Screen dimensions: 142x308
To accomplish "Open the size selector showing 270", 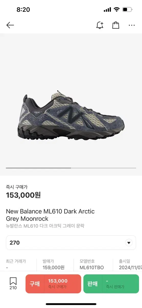I will pos(71,243).
